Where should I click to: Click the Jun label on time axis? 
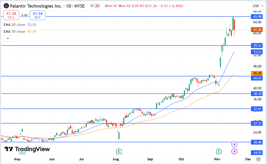[52, 159]
